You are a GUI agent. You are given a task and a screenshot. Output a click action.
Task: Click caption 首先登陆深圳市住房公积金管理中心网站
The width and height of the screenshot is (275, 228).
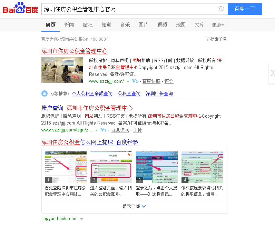click(66, 191)
